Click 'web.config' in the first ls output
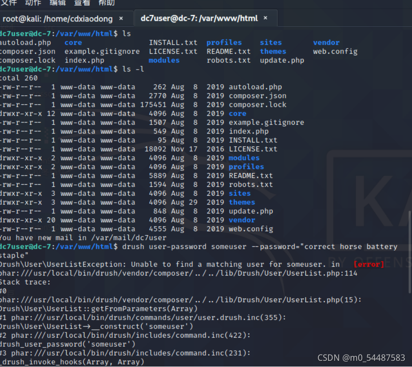Viewport: 412px width, 367px height. coord(335,51)
